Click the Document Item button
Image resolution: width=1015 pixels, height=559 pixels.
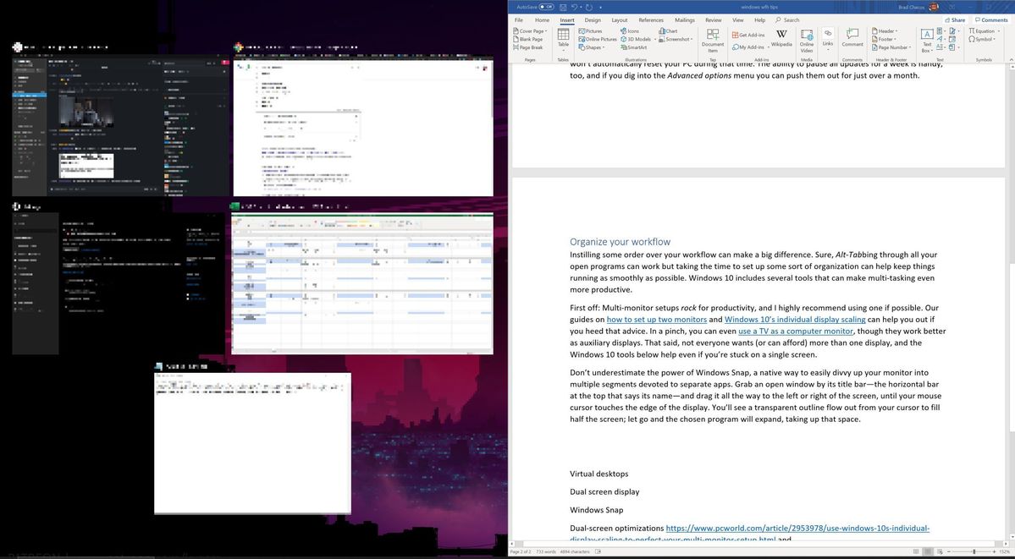pos(713,41)
